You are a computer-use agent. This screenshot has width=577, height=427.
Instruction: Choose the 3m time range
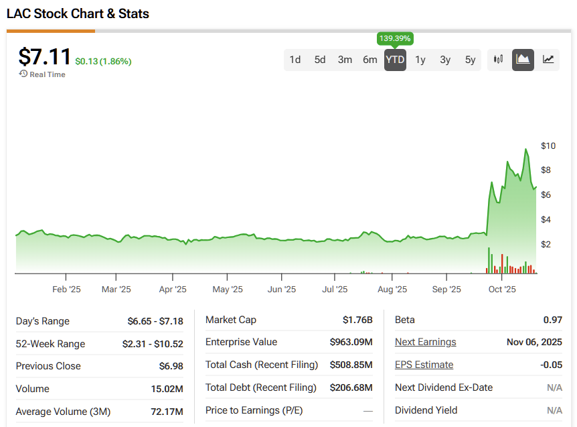pyautogui.click(x=345, y=60)
